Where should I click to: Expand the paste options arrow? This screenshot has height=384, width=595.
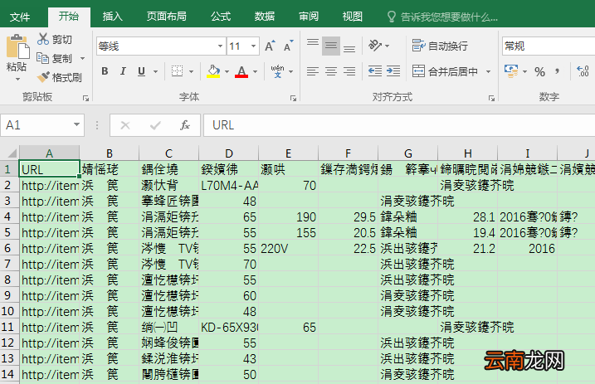coord(17,80)
